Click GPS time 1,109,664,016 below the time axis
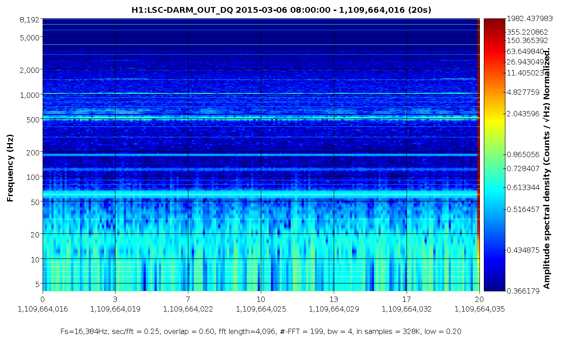 (43, 309)
